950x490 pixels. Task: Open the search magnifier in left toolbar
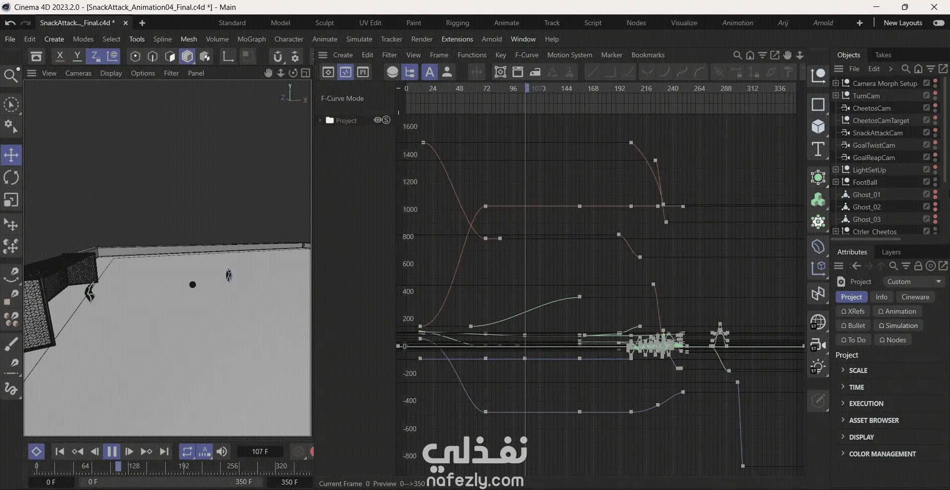tap(10, 75)
